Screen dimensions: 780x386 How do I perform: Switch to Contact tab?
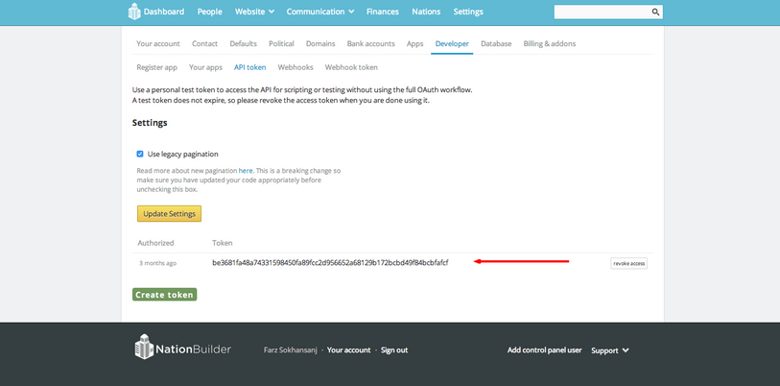205,44
